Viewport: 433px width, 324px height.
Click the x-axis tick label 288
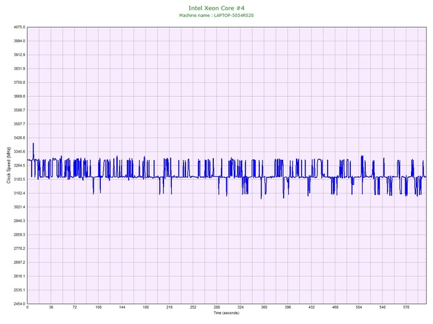pyautogui.click(x=216, y=307)
